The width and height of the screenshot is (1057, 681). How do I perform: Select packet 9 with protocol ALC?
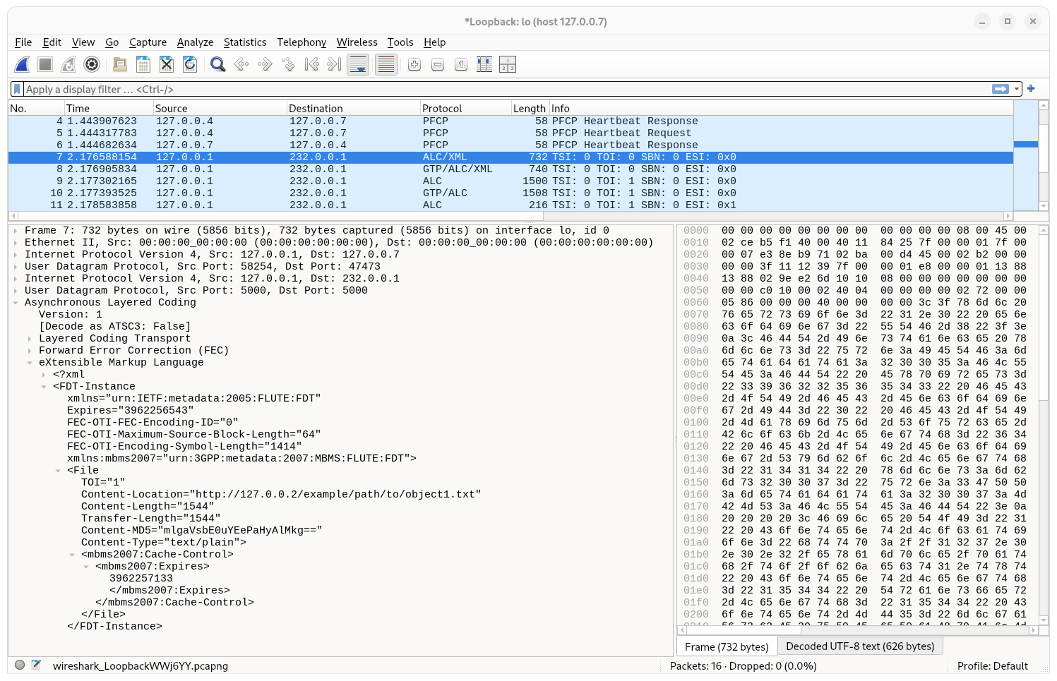(282, 181)
